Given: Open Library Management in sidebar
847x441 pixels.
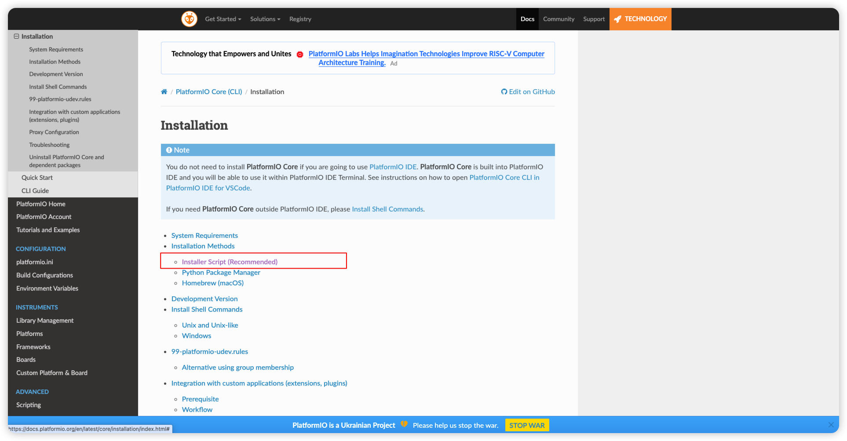Looking at the screenshot, I should pyautogui.click(x=45, y=321).
